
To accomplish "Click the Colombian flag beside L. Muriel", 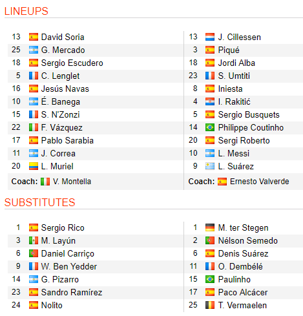I will click(34, 166).
